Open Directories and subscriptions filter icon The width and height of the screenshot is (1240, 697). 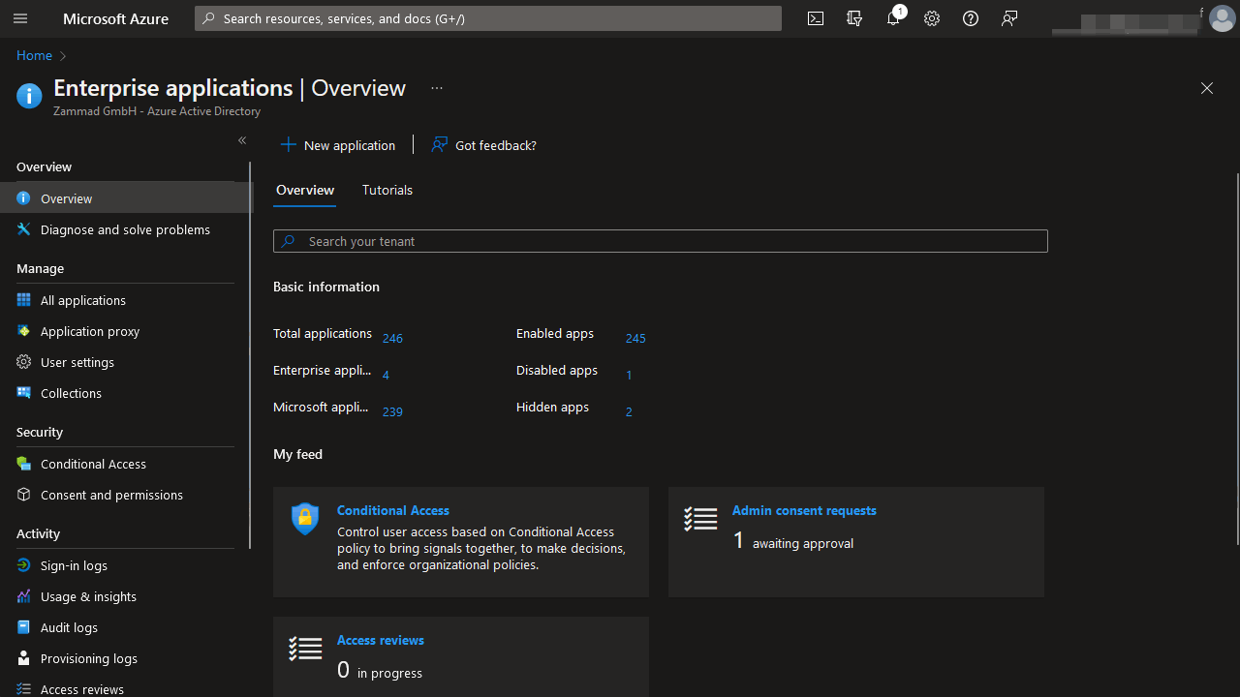pos(854,18)
